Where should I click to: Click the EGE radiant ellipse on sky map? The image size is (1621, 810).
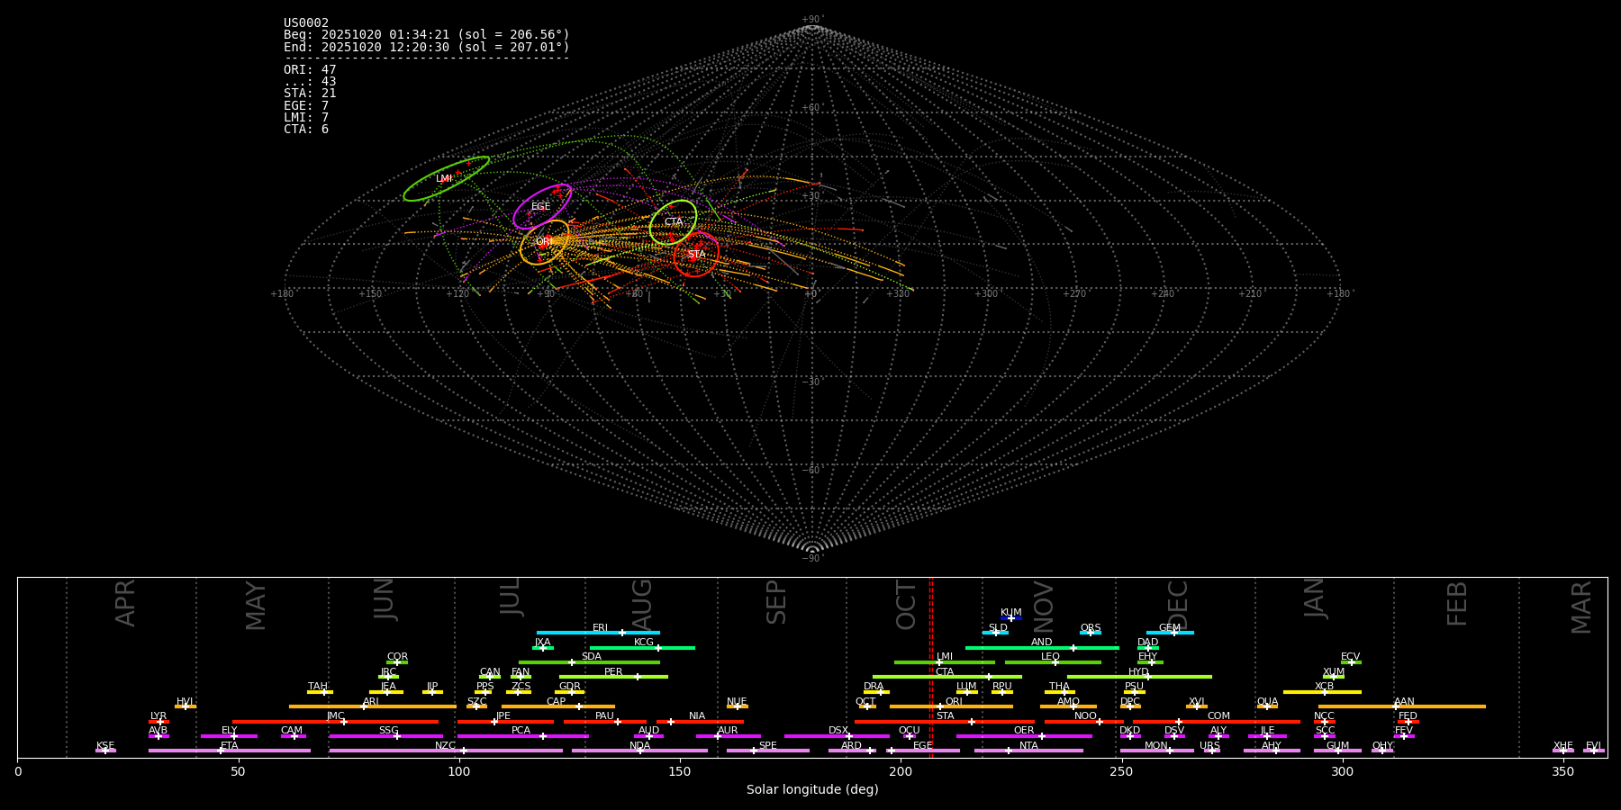pyautogui.click(x=542, y=206)
